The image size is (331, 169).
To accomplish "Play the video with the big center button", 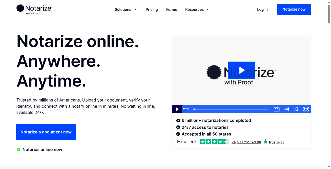I will [241, 70].
